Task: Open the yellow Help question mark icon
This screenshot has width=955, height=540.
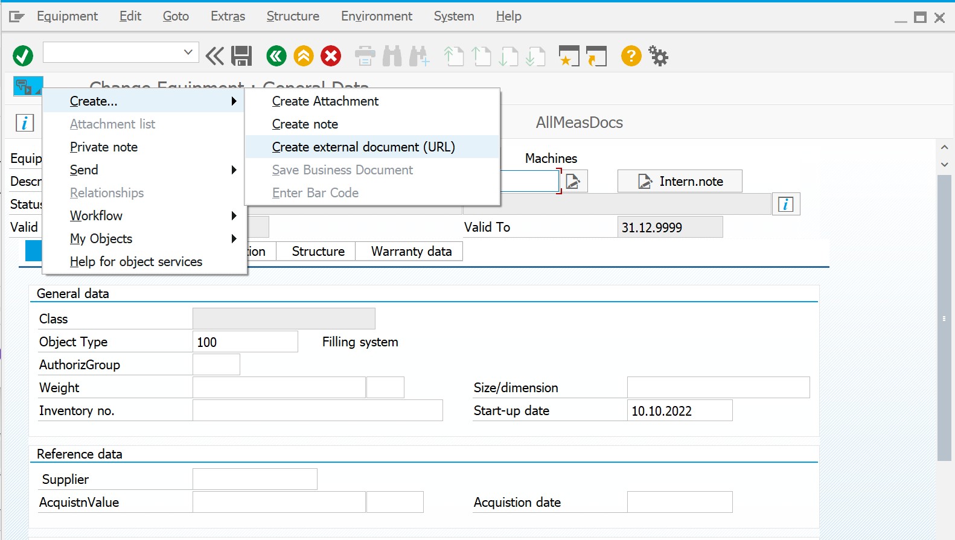Action: 631,56
